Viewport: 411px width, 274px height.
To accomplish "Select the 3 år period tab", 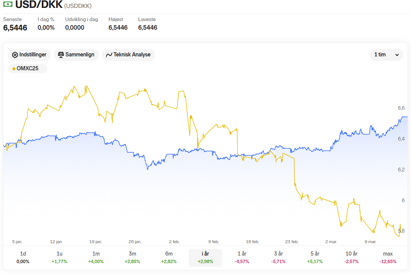I will (x=279, y=257).
